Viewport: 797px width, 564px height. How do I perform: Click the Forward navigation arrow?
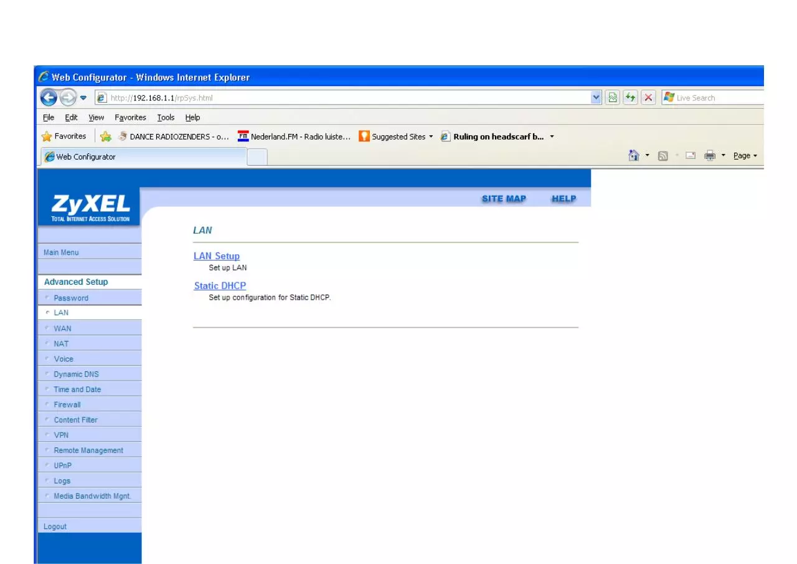68,97
